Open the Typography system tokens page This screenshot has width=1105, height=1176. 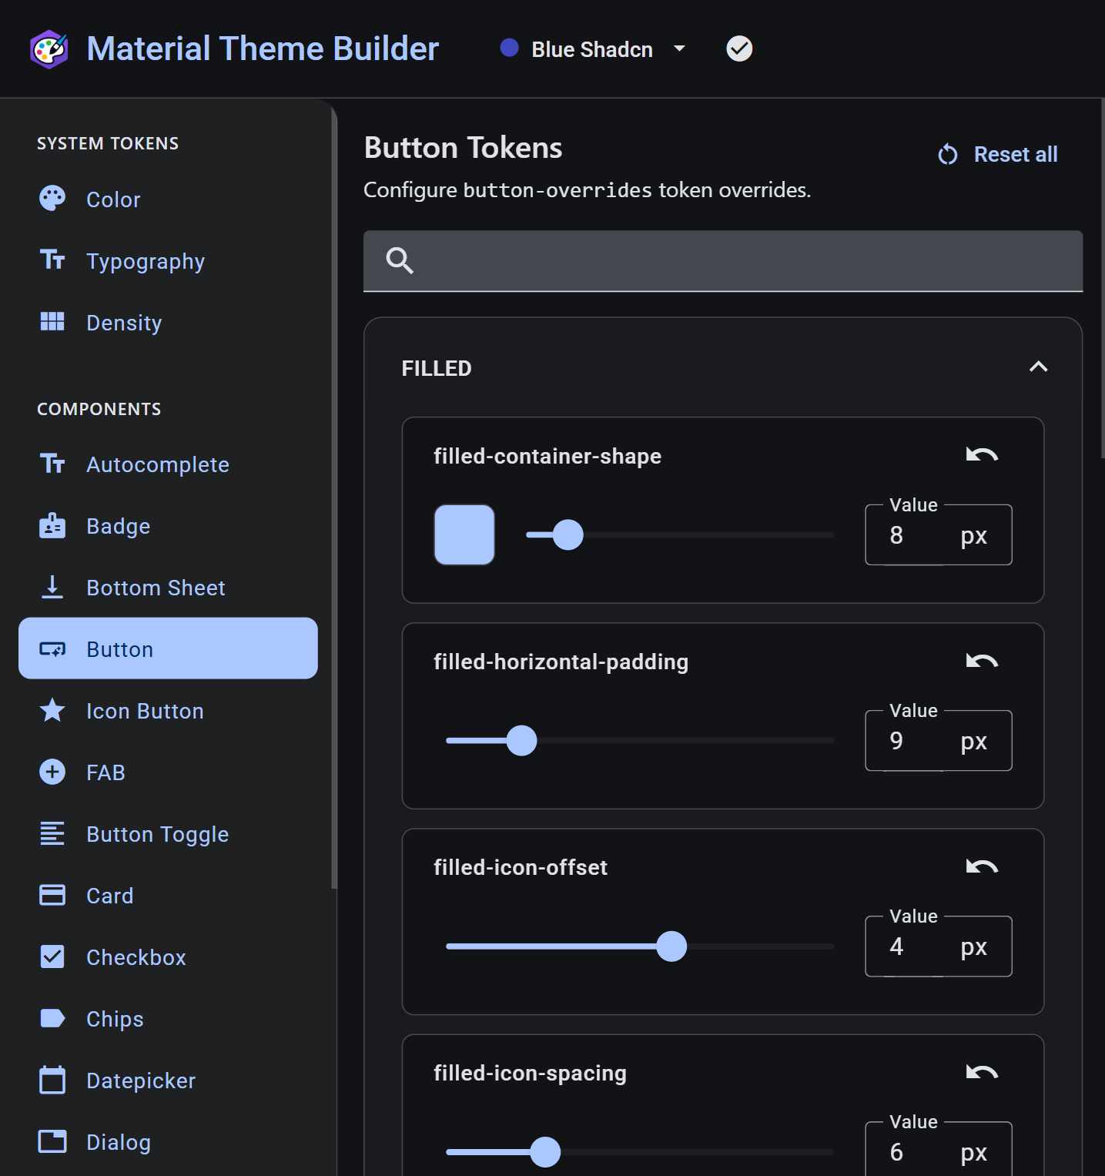tap(168, 261)
